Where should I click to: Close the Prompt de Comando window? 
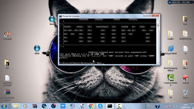156,15
